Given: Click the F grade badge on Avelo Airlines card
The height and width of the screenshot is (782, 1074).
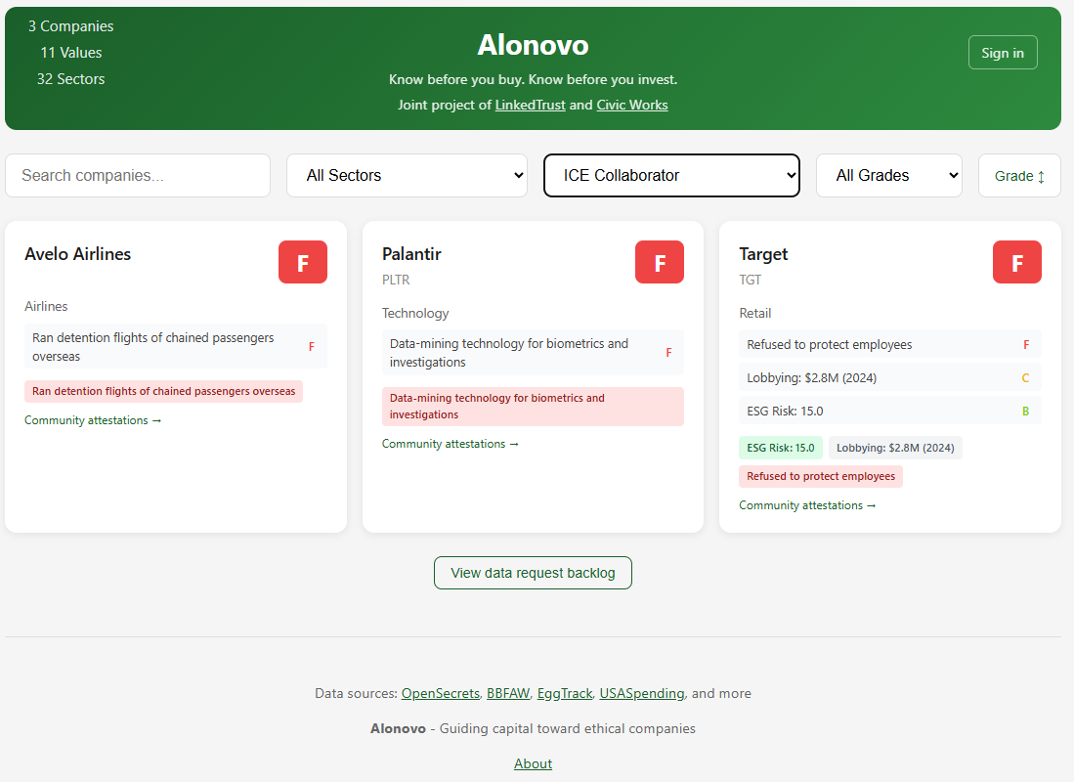Looking at the screenshot, I should coord(302,262).
